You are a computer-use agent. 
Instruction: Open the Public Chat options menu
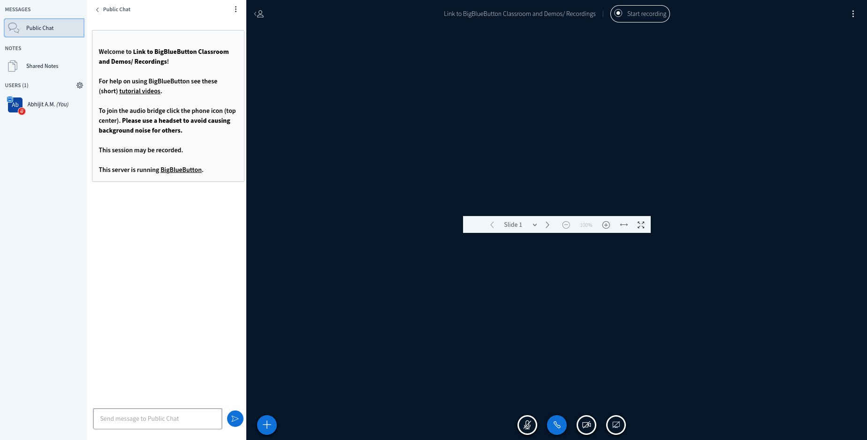click(x=236, y=9)
